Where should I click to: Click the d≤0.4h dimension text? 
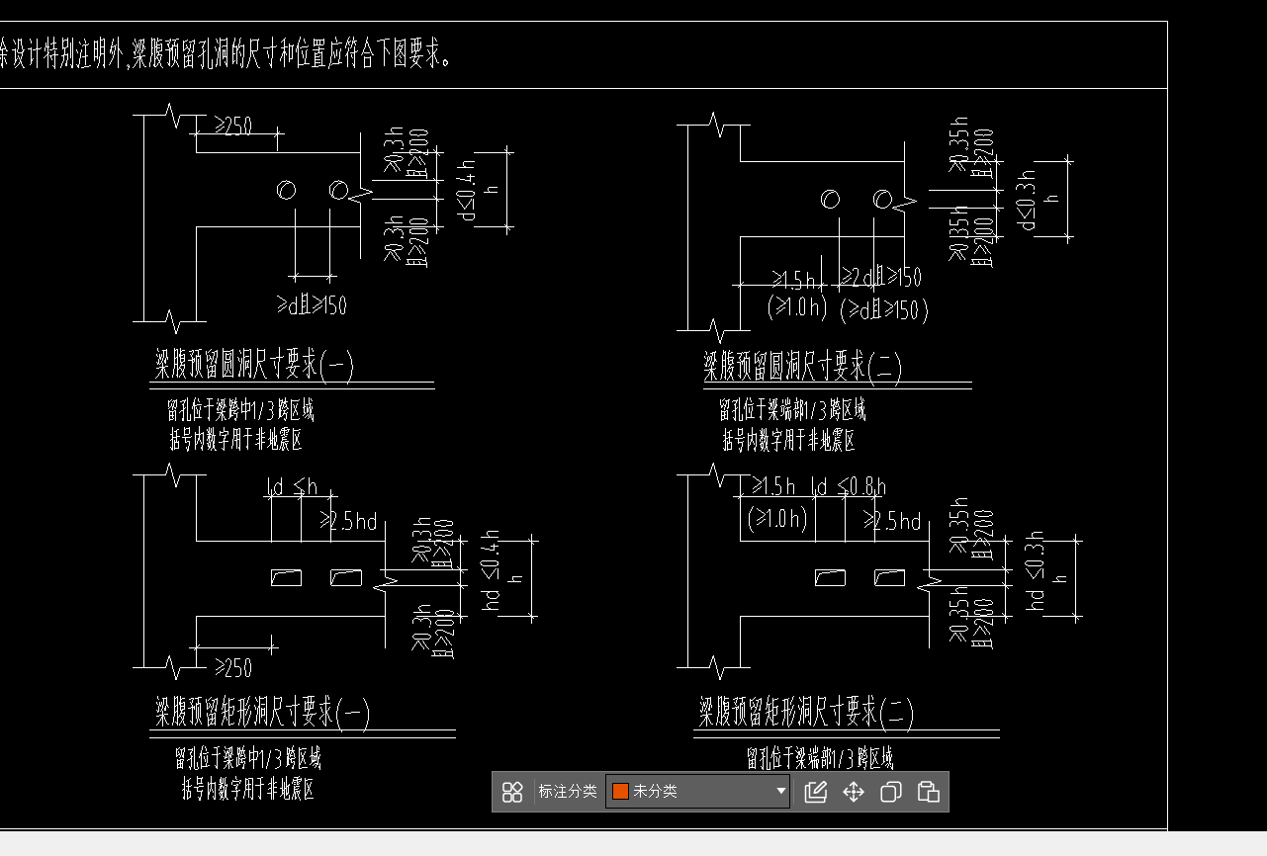tap(468, 190)
